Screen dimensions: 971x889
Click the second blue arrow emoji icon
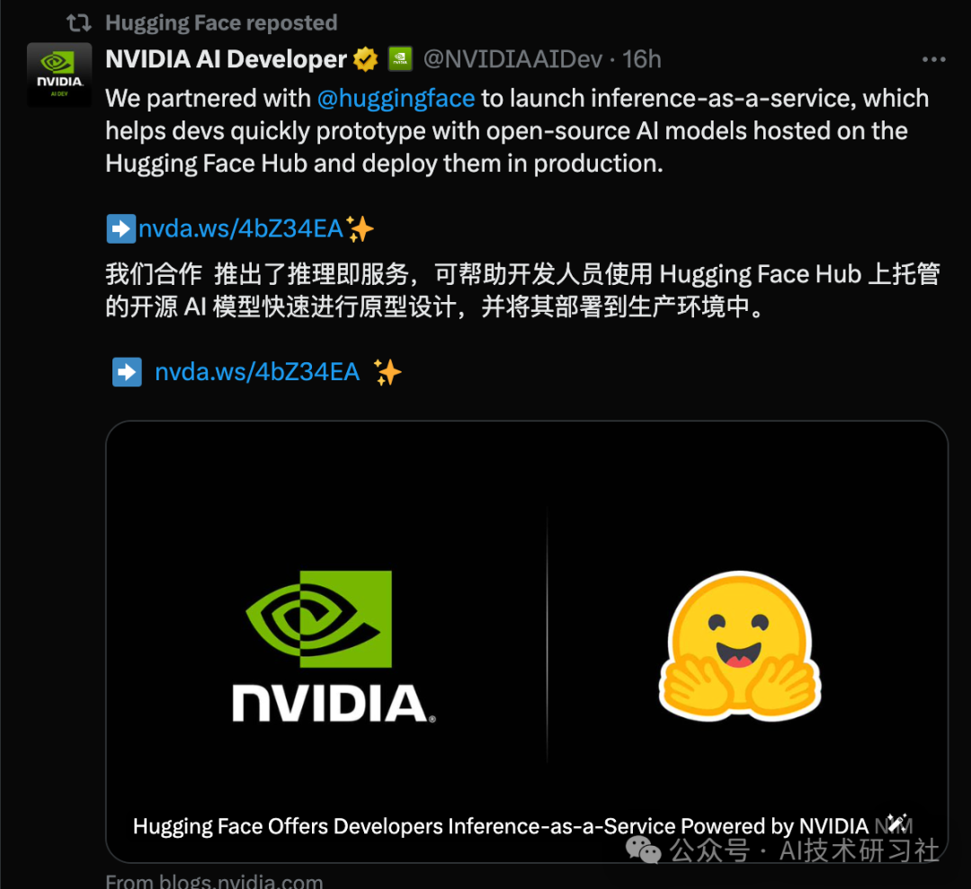pos(127,372)
